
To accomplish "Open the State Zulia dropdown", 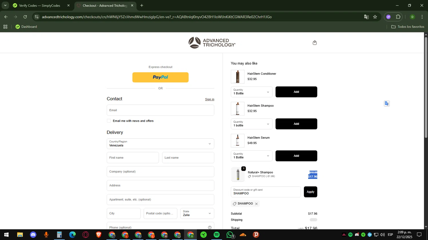I will tap(197, 213).
